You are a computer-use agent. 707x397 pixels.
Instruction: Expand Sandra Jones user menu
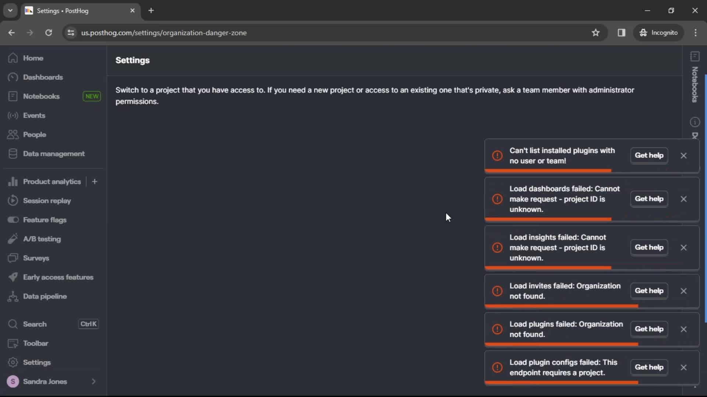[x=53, y=382]
